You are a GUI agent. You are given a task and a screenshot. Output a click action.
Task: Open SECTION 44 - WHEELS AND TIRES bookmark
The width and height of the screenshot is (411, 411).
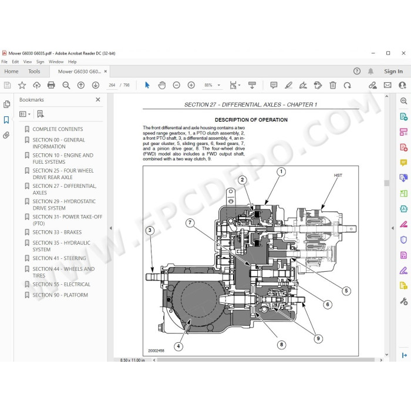63,272
